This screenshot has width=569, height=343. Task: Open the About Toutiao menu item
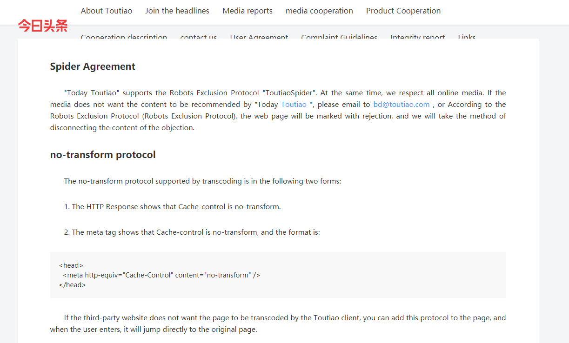click(106, 11)
